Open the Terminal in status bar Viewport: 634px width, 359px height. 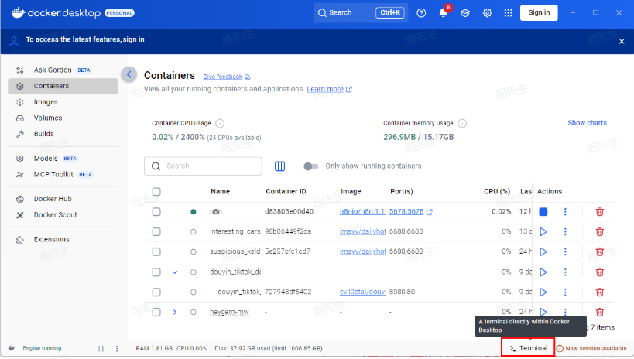[x=528, y=348]
